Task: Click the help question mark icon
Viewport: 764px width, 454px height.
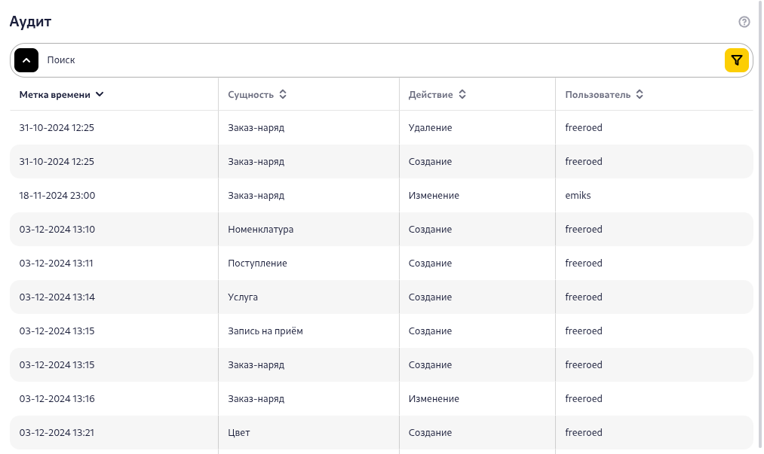Action: pos(744,22)
